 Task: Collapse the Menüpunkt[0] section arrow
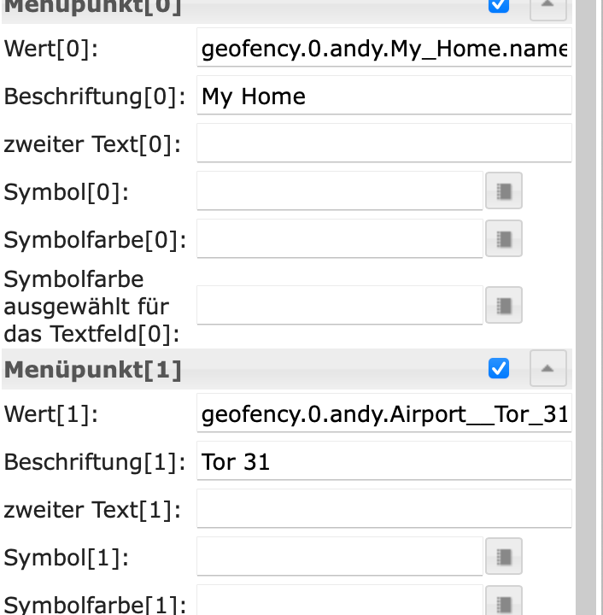[547, 5]
